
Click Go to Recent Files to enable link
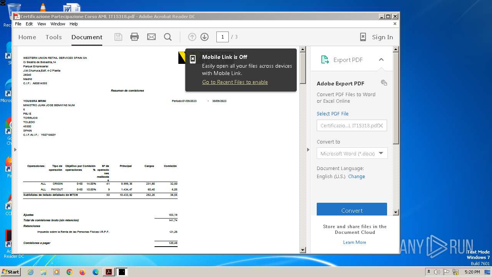pyautogui.click(x=235, y=82)
